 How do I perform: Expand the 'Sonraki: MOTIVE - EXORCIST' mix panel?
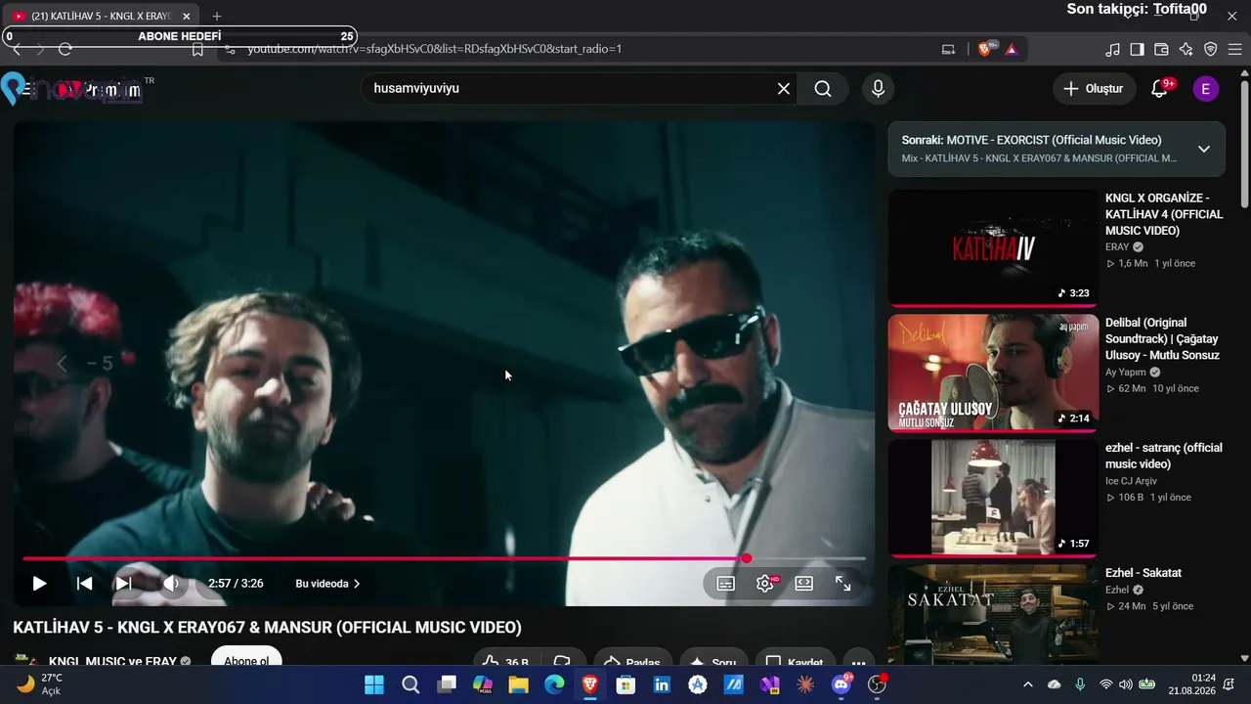tap(1204, 149)
